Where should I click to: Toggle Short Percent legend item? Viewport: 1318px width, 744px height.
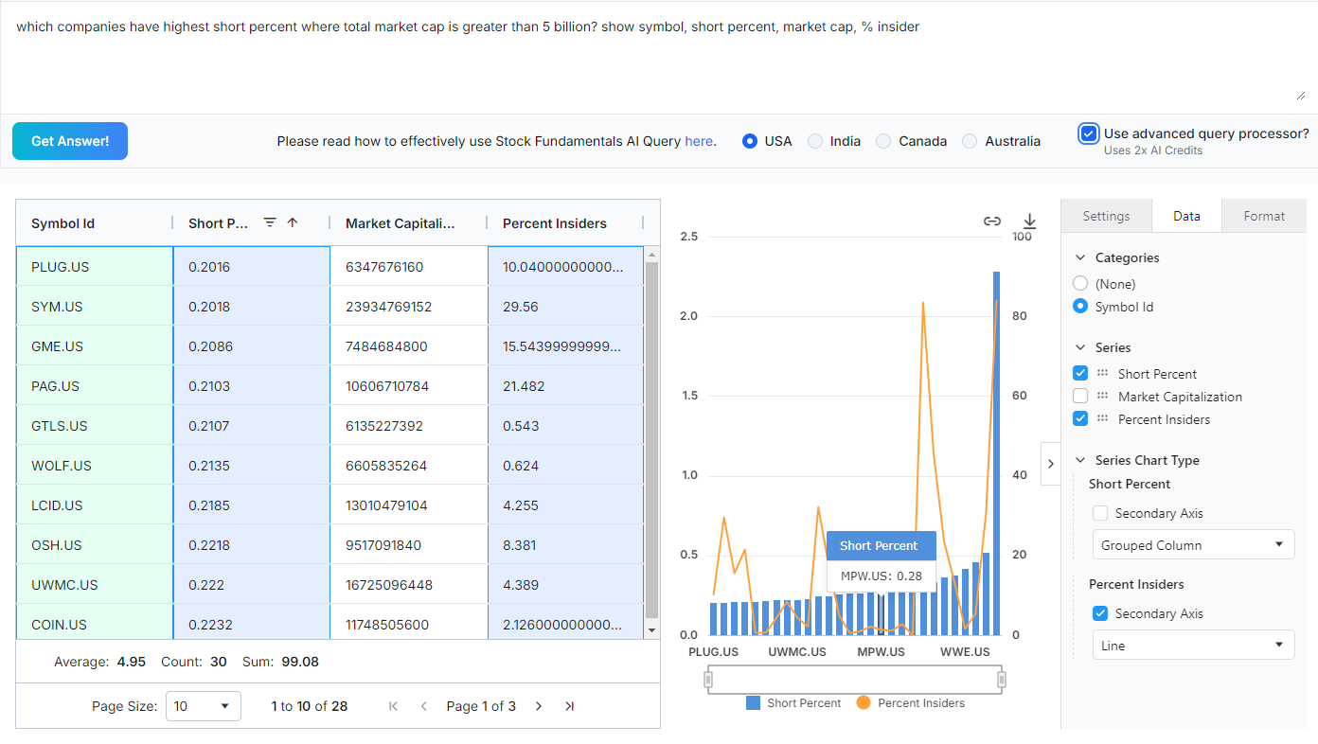793,703
